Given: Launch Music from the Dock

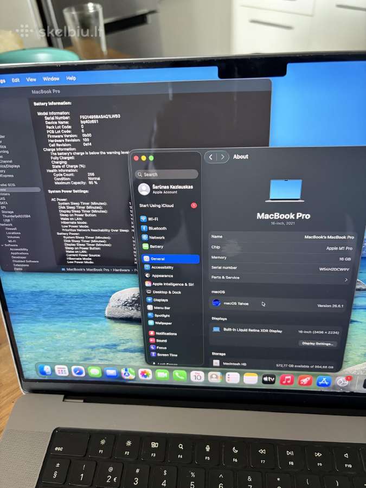Looking at the screenshot, I should pos(287,380).
